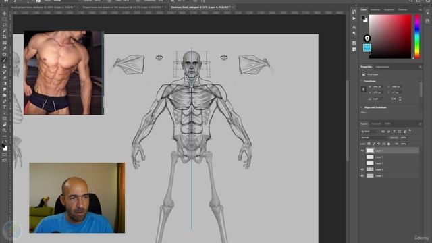Open the Learn lightbulb panel icon
The width and height of the screenshot is (432, 243).
[427, 11]
